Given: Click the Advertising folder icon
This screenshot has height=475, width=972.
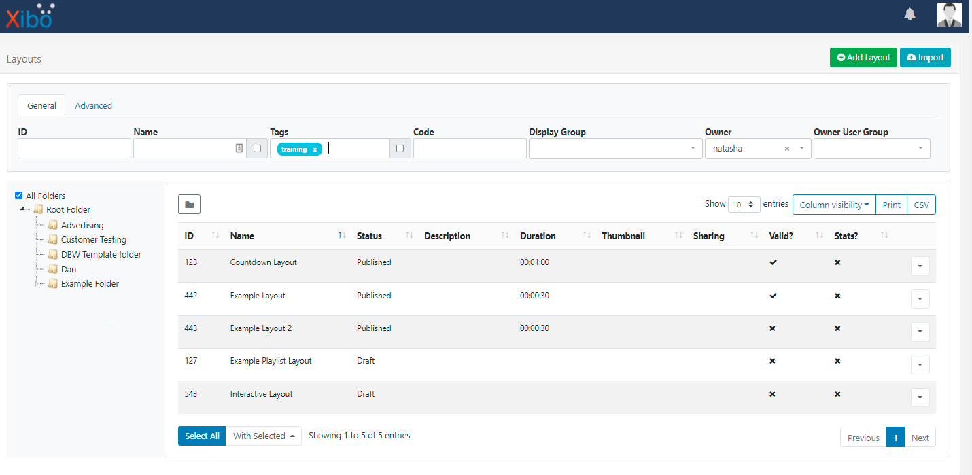Looking at the screenshot, I should click(53, 225).
